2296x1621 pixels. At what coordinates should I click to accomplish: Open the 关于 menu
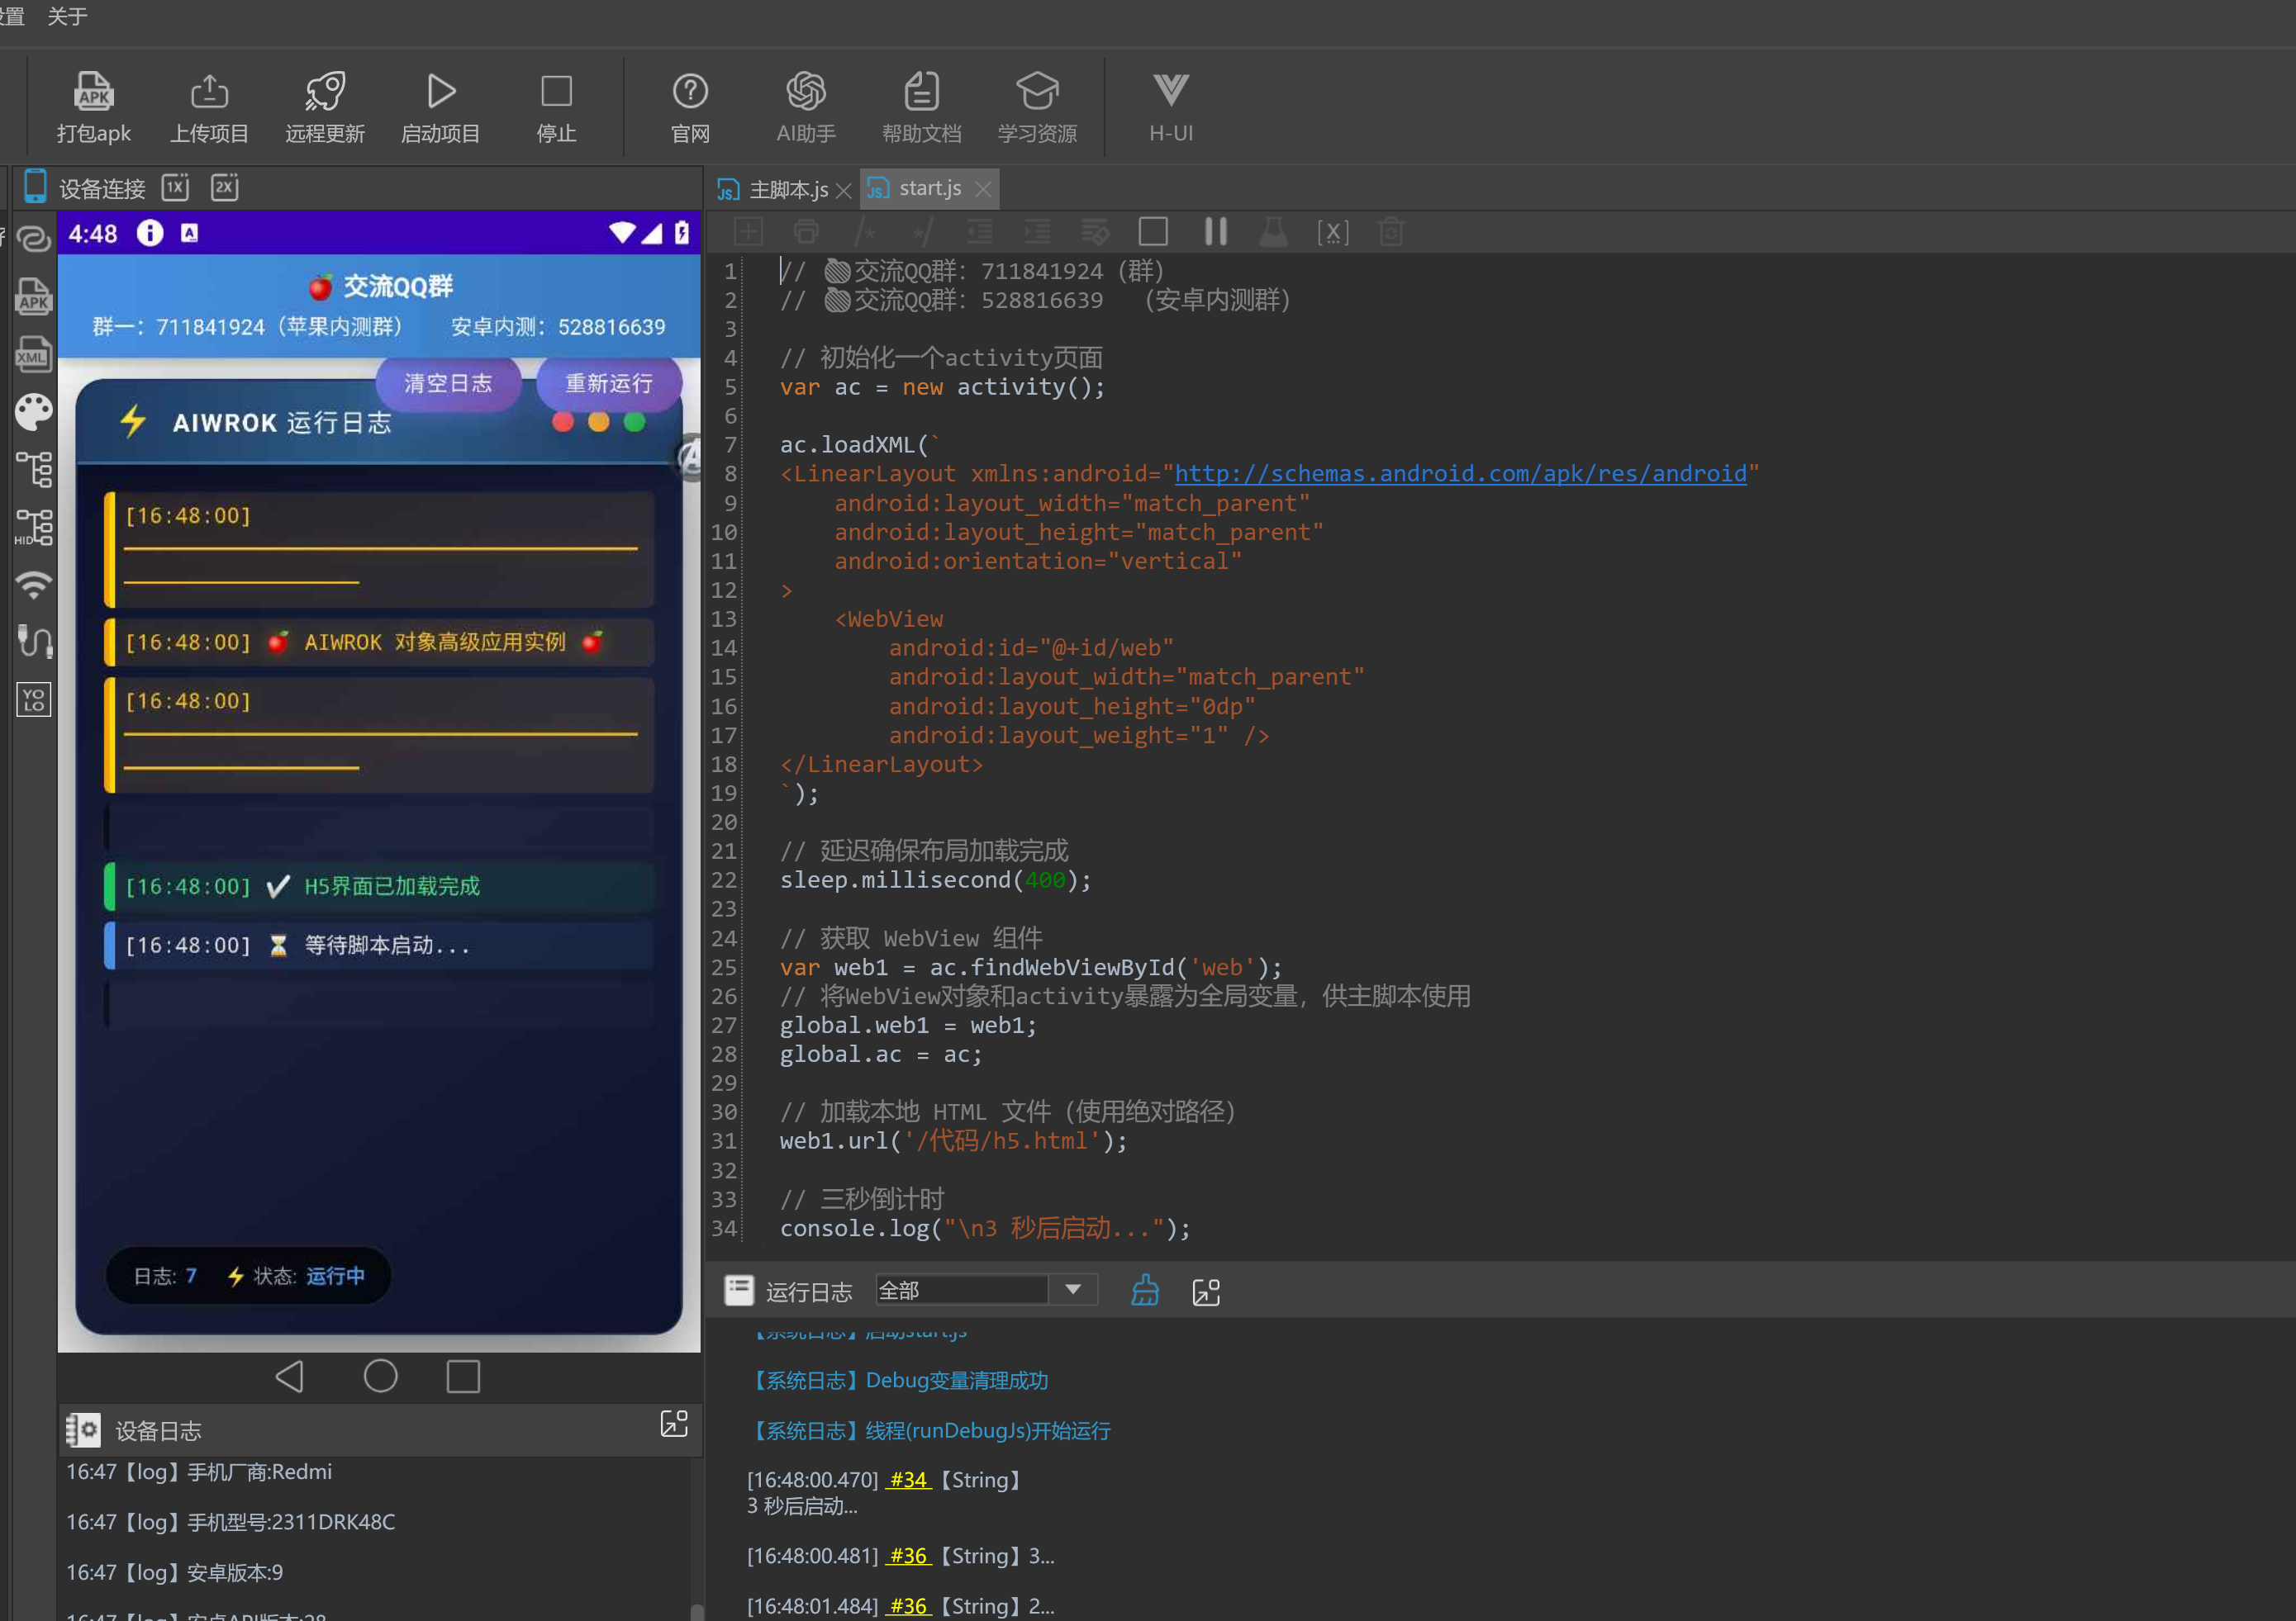[68, 16]
